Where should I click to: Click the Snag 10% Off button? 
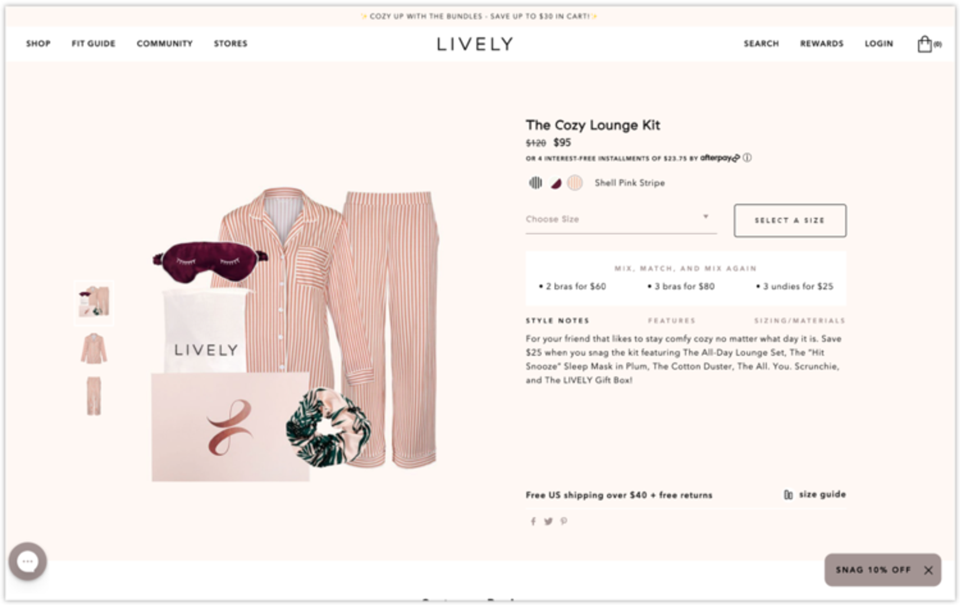(x=873, y=570)
